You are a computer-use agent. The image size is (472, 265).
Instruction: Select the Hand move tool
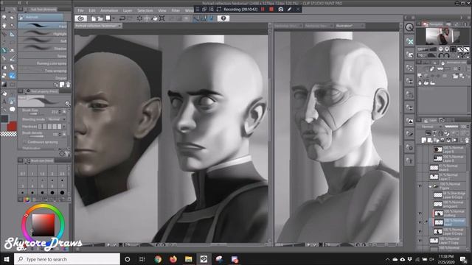pos(4,26)
